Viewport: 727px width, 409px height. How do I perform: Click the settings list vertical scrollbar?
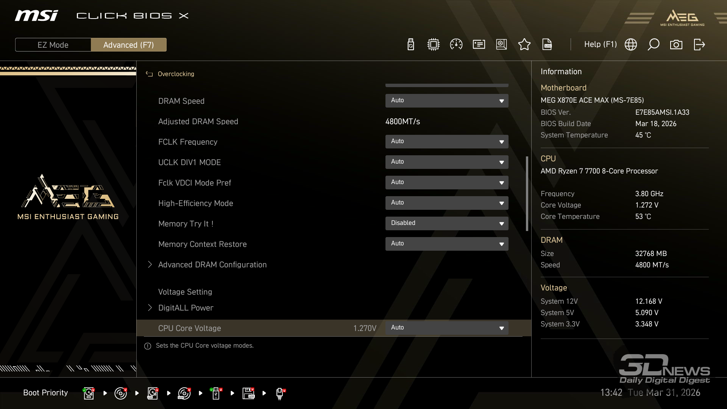[527, 193]
